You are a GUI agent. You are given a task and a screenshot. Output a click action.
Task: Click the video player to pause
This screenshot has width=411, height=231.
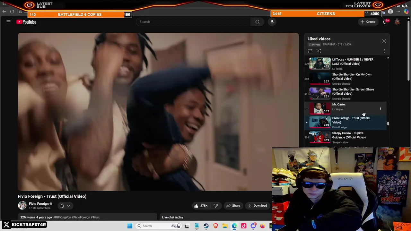[x=158, y=112]
